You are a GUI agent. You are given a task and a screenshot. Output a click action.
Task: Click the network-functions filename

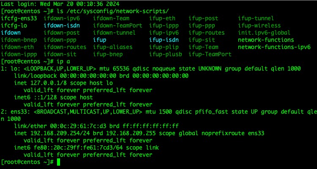point(266,40)
